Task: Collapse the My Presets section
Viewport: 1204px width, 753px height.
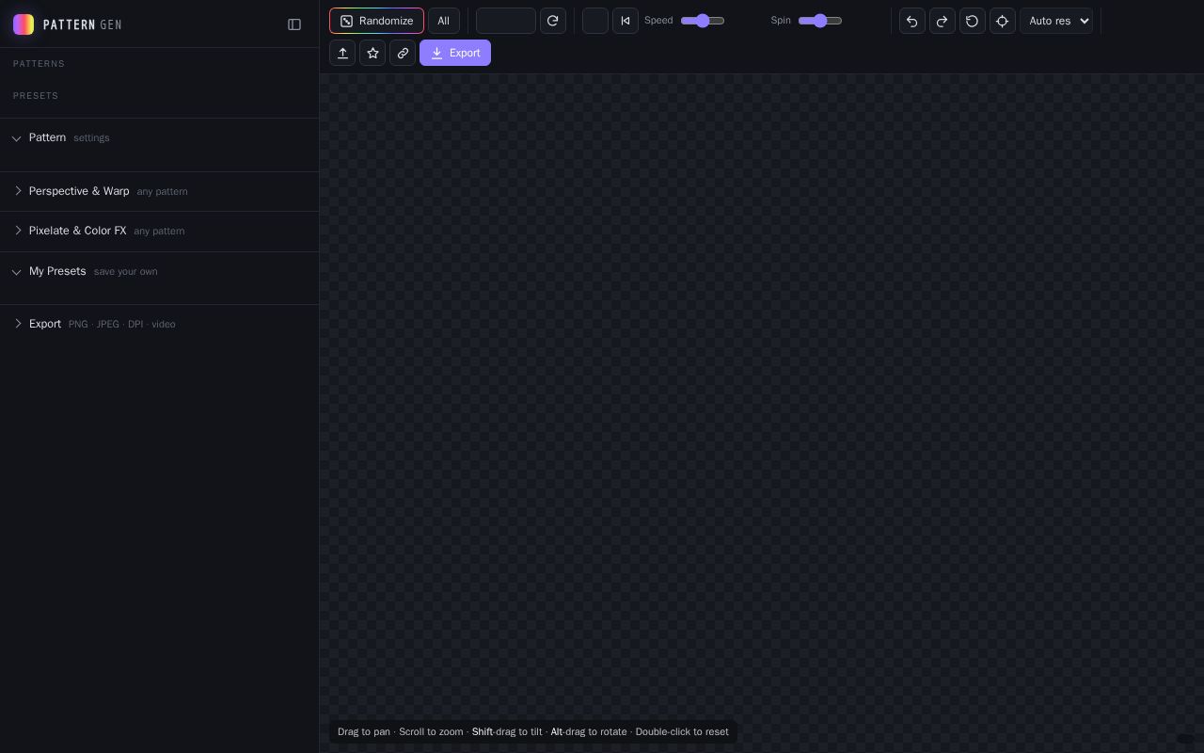Action: pos(159,271)
